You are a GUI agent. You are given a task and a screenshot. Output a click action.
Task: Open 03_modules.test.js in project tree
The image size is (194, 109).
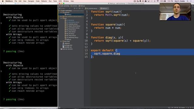point(71,24)
